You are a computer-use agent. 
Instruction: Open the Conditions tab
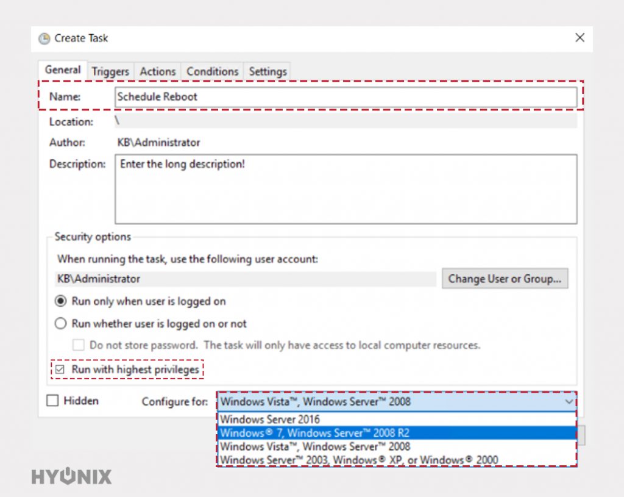point(211,71)
